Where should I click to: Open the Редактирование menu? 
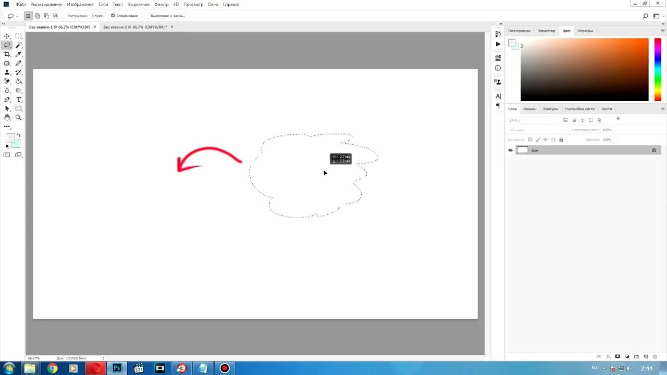pos(46,4)
